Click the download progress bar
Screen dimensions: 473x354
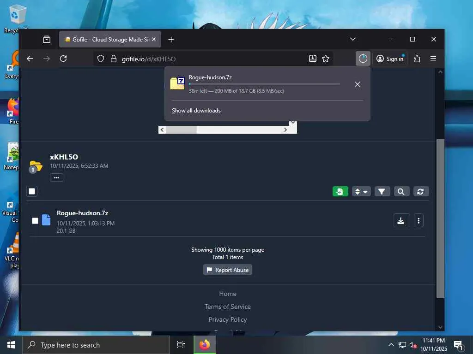264,84
